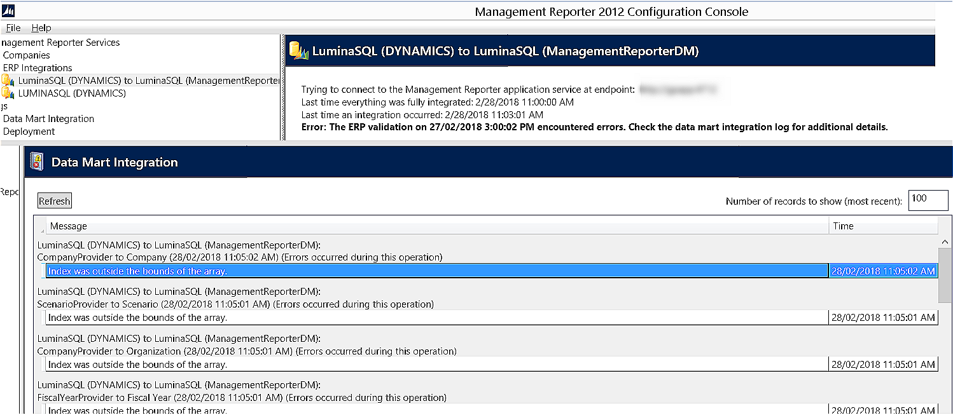This screenshot has height=420, width=953.
Task: Select LuminaSQL (DYNAMICS) to LuminaSQL integration node
Action: tap(149, 81)
